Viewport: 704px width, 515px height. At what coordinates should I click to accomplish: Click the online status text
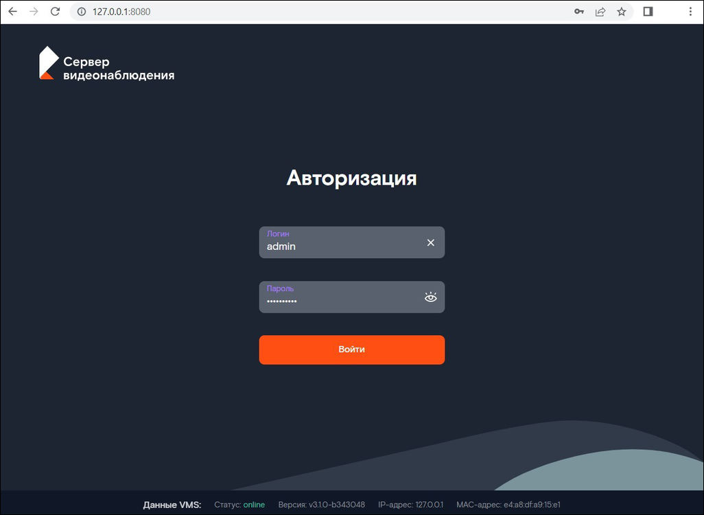tap(254, 505)
